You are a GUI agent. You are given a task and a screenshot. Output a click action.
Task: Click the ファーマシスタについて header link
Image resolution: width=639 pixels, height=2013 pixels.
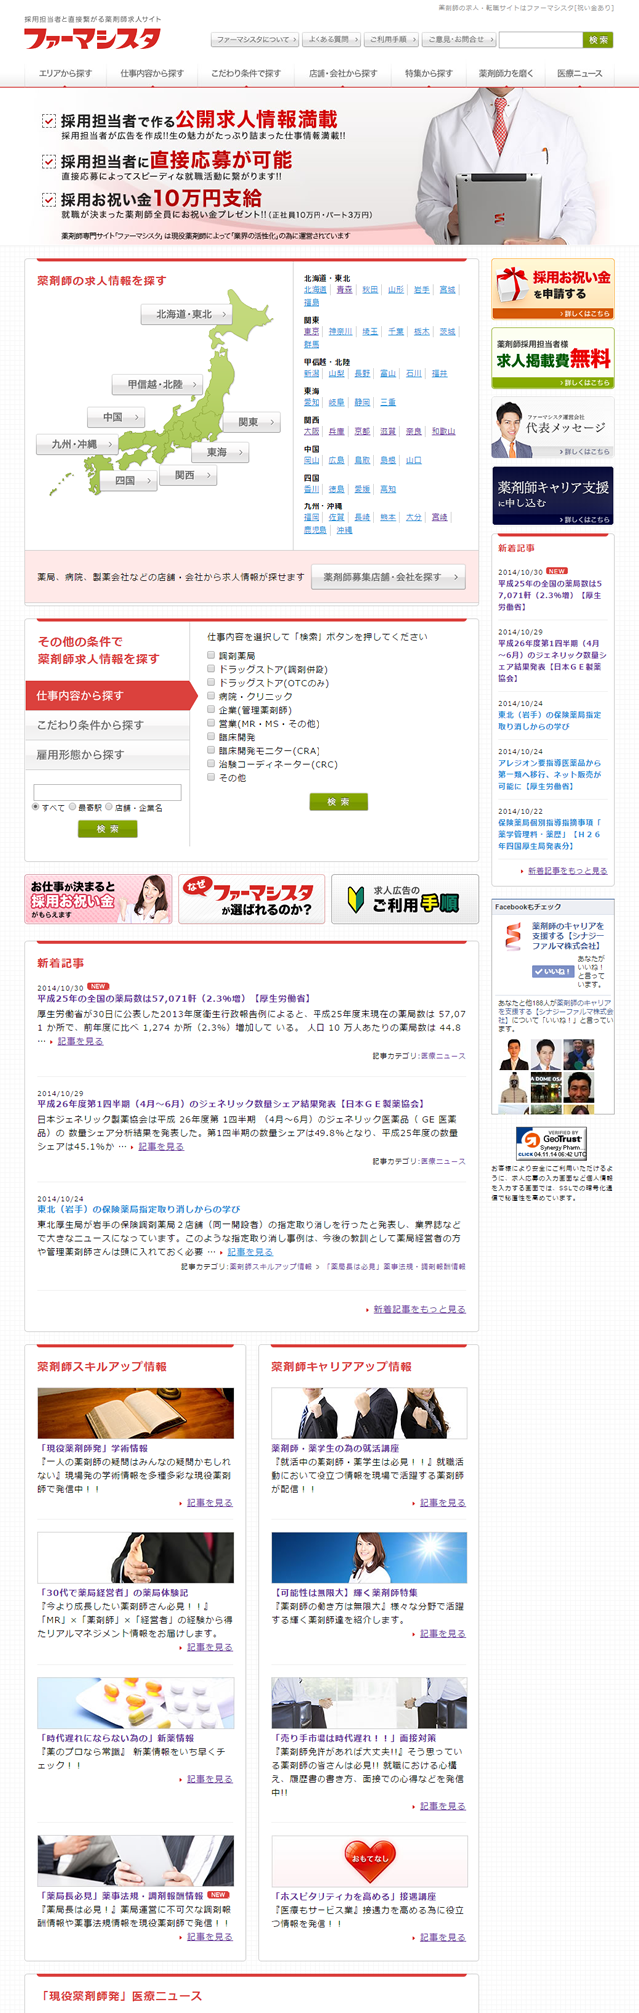[255, 40]
